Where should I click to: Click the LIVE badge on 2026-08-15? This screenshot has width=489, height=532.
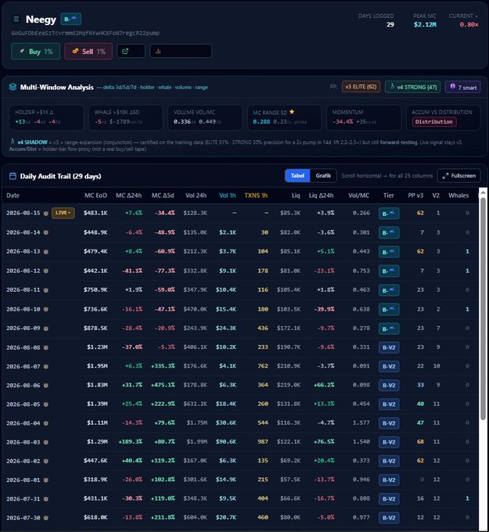[63, 213]
